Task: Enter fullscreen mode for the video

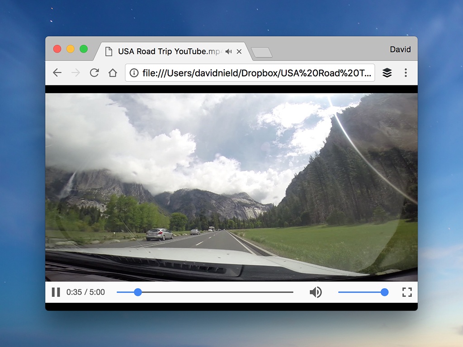Action: coord(407,292)
